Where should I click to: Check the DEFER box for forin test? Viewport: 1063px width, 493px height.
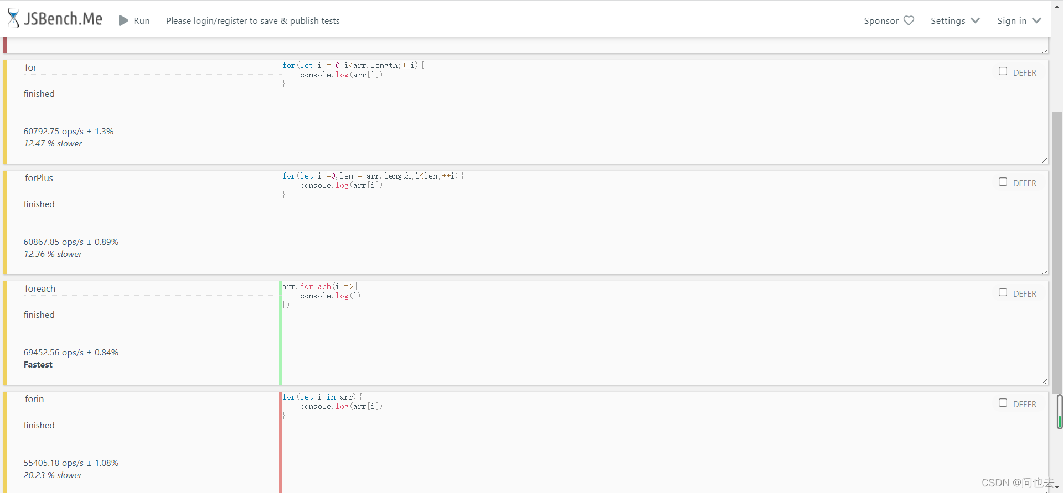point(1003,403)
